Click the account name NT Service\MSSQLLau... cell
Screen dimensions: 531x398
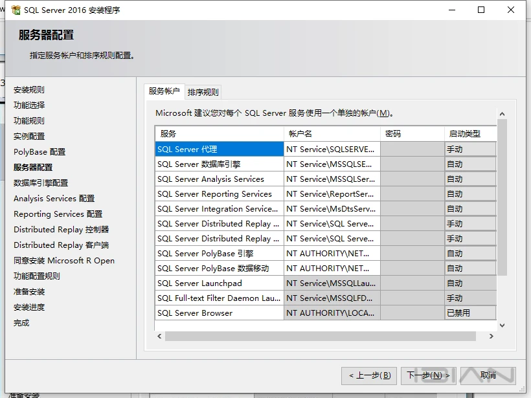click(332, 283)
